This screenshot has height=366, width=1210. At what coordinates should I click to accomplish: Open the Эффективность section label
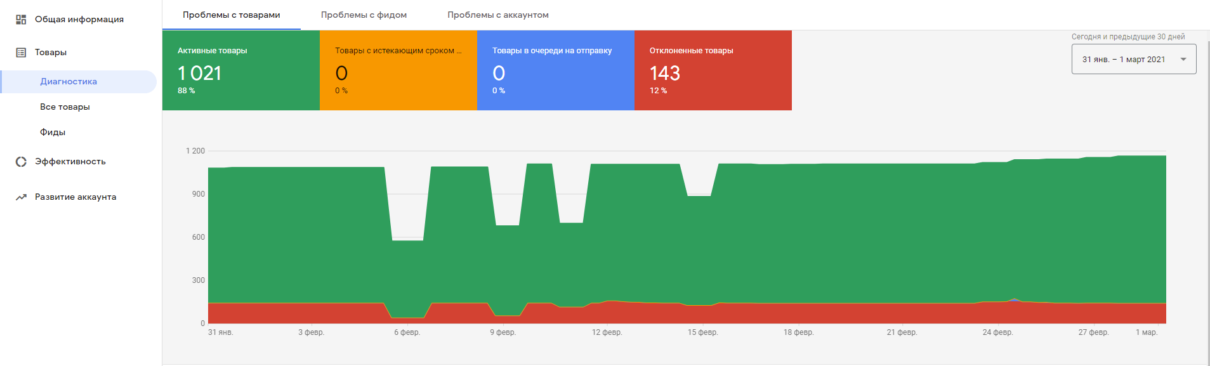coord(70,162)
